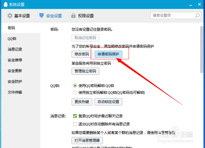This screenshot has height=148, width=205.
Task: Click the QQ penguin icon in the title bar
Action: [5, 4]
